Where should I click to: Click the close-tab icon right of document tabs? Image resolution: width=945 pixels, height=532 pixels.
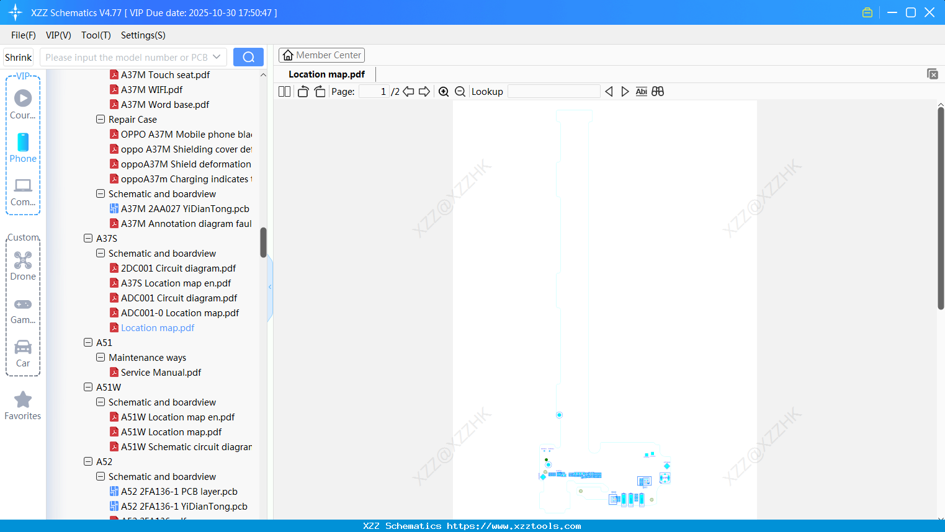click(933, 74)
